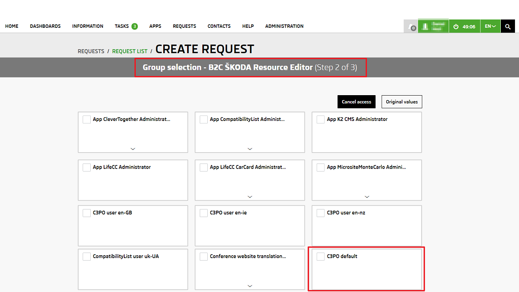Open the blurred user profile menu
Image resolution: width=519 pixels, height=292 pixels.
tap(433, 26)
